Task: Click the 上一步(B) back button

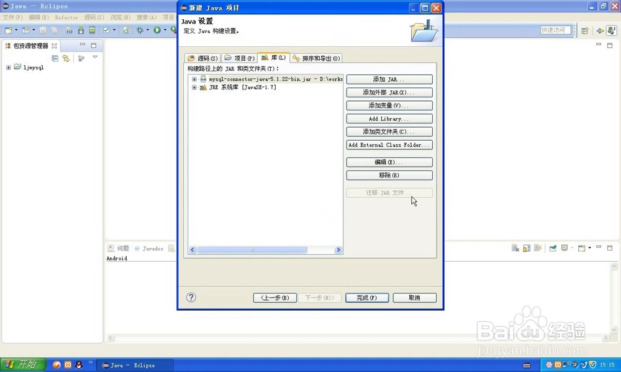Action: point(275,298)
